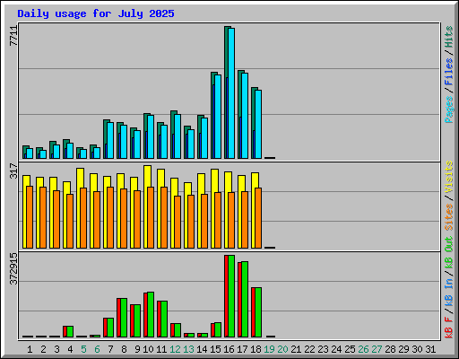The width and height of the screenshot is (459, 359).
Task: Click day label 22 on the x-axis
Action: coord(309,349)
